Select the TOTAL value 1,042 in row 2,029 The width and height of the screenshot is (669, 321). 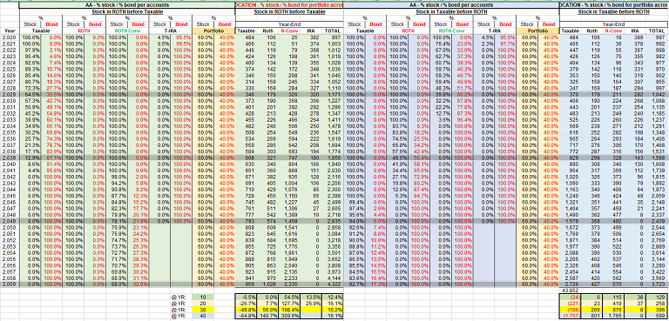pos(657,93)
